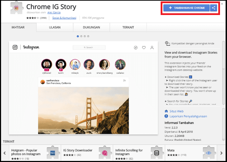The height and width of the screenshot is (162, 227).
Task: Select the third screenshot carousel dot
Action: (85, 36)
